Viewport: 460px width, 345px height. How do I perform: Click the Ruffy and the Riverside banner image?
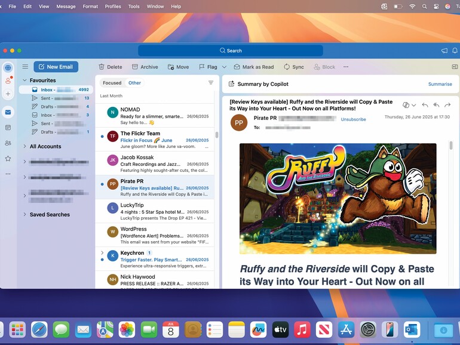coord(338,198)
